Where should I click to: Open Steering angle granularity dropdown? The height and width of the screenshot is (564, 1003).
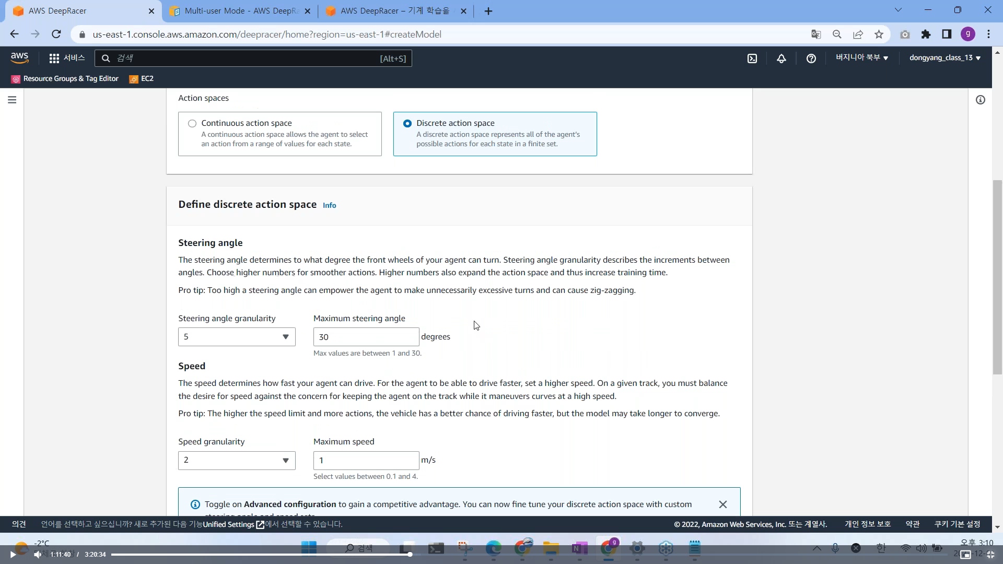point(237,337)
